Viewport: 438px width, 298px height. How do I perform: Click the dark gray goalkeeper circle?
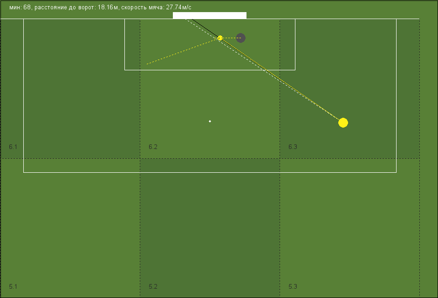[240, 38]
